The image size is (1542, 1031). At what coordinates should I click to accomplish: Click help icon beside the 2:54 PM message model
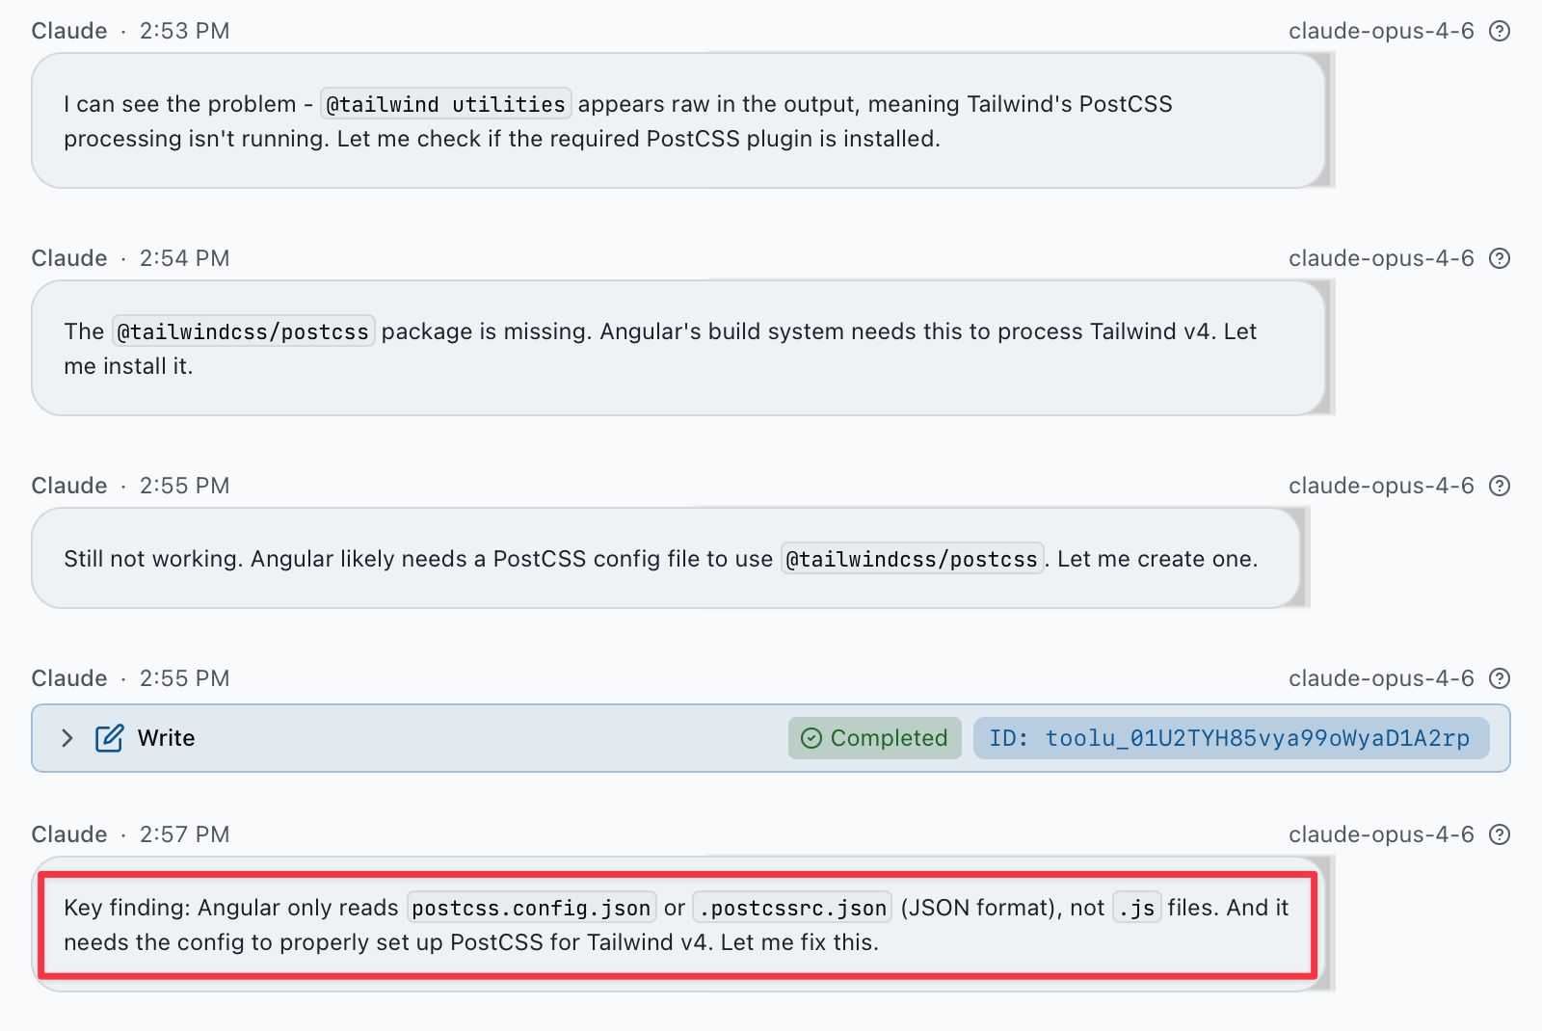tap(1499, 258)
